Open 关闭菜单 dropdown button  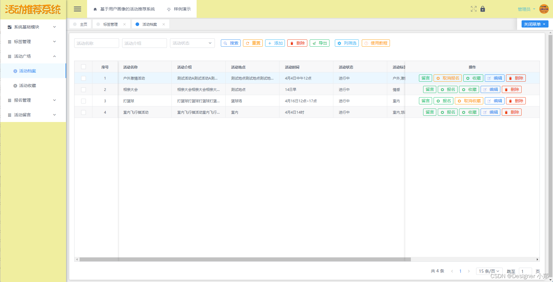(x=535, y=24)
